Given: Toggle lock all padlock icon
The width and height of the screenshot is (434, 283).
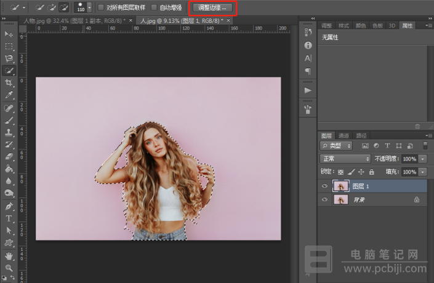Looking at the screenshot, I should (x=371, y=172).
